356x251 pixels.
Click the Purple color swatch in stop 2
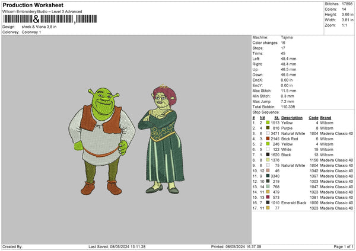[x=268, y=128]
